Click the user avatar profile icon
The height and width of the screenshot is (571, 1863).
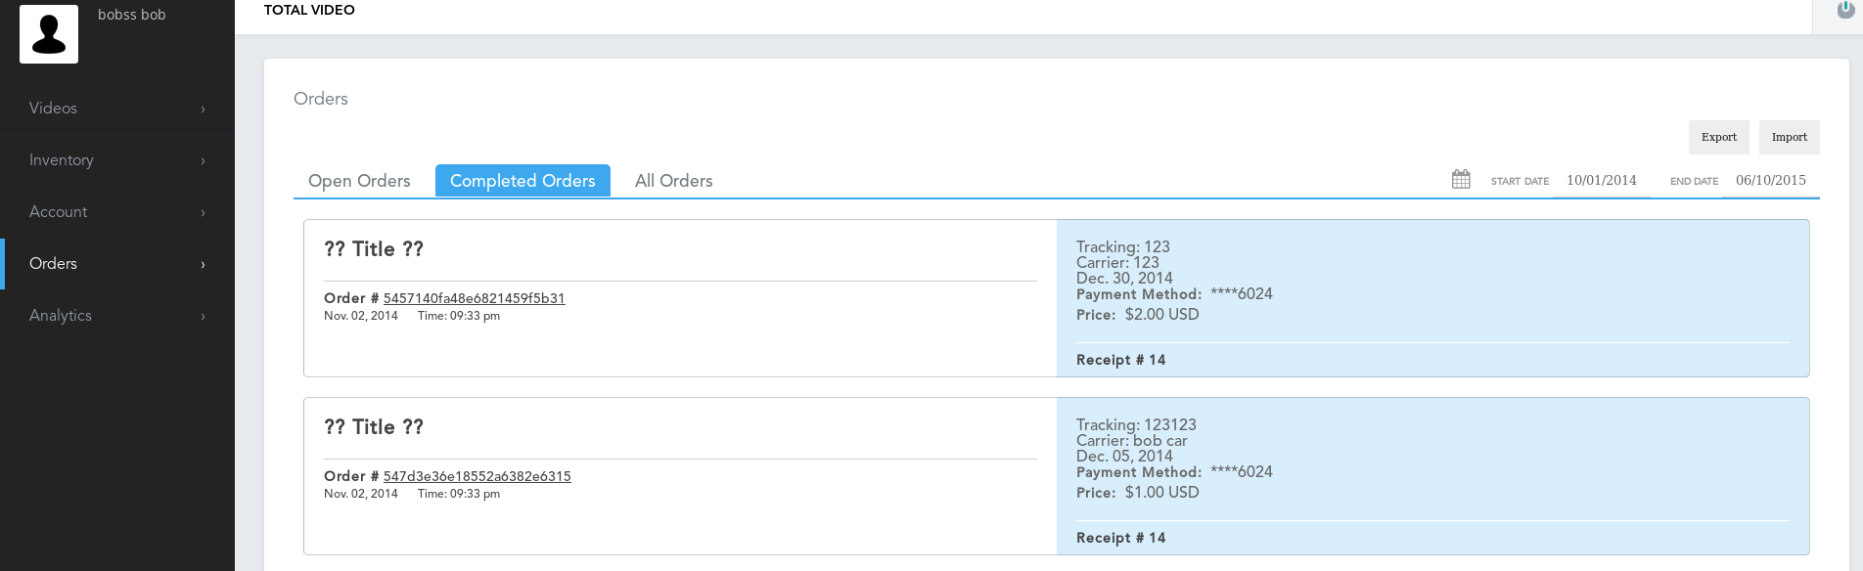(49, 34)
